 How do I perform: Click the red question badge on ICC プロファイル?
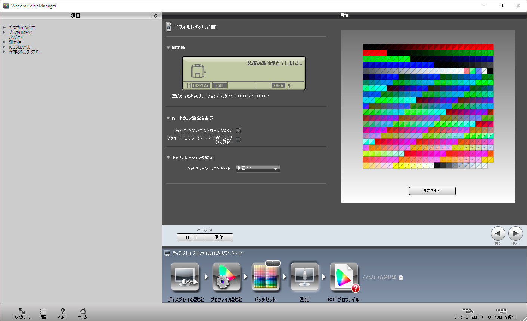point(356,288)
